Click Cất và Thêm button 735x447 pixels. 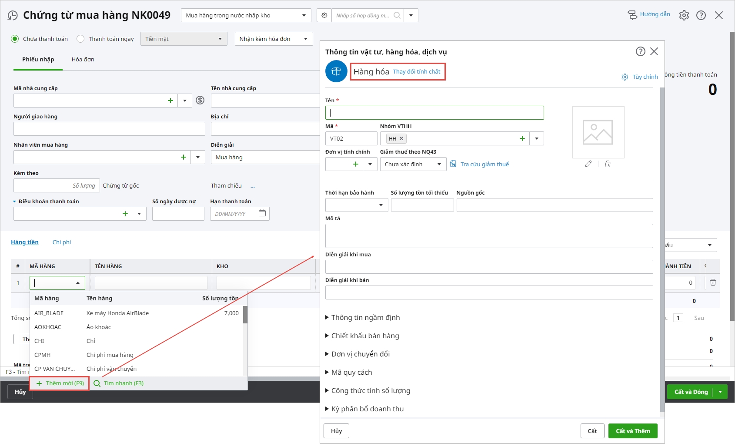[x=632, y=431]
